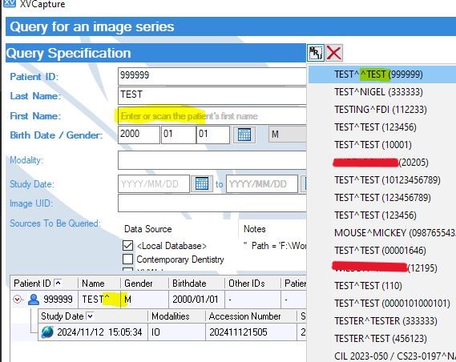This screenshot has width=456, height=362.
Task: Enable the Contemporary Dentistry data source
Action: (128, 259)
